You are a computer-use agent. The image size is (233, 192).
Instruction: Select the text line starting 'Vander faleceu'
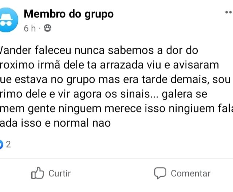coord(99,50)
